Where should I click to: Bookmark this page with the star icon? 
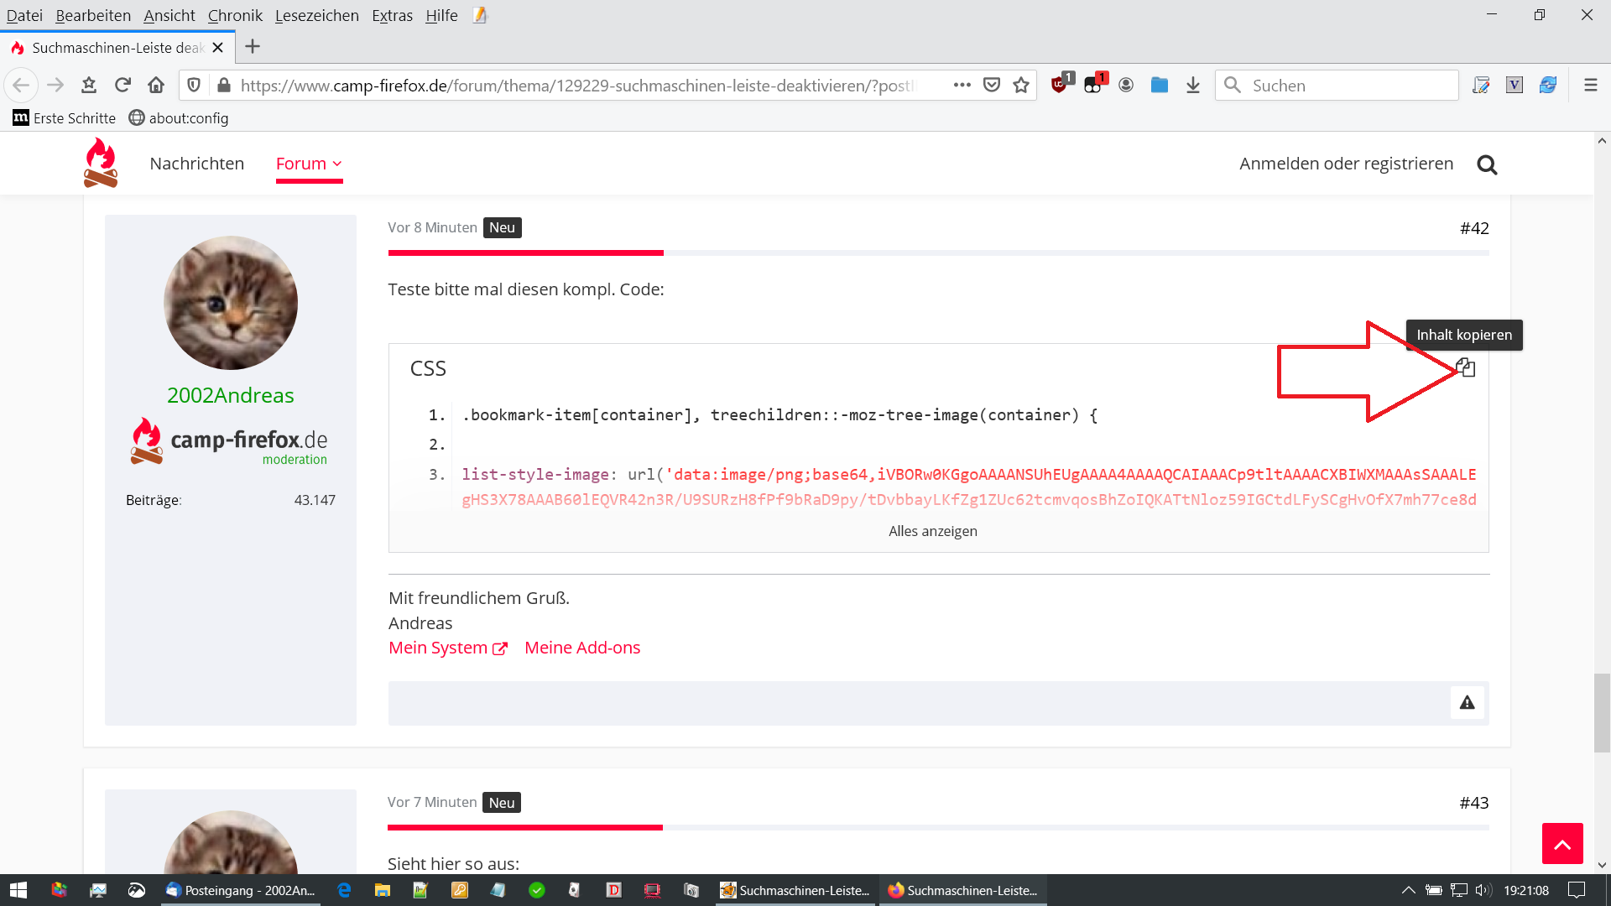(x=1021, y=85)
